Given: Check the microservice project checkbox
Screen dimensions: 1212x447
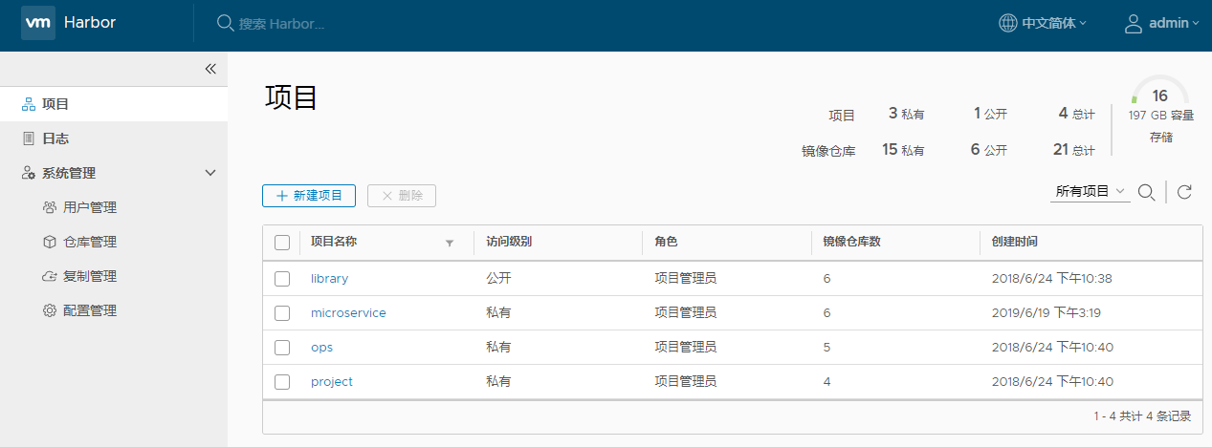Looking at the screenshot, I should 282,313.
